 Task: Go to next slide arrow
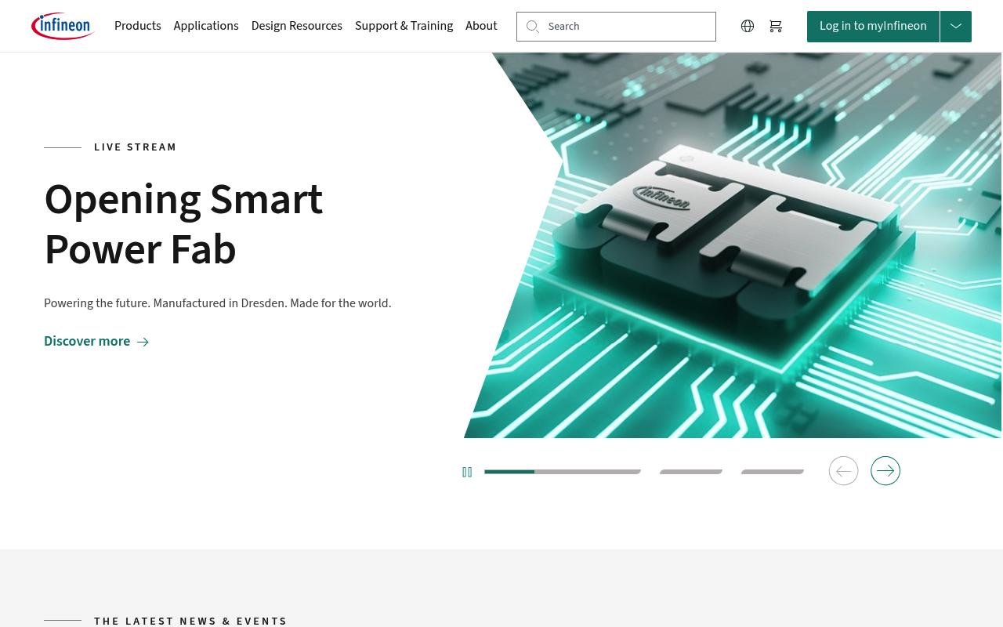coord(885,471)
